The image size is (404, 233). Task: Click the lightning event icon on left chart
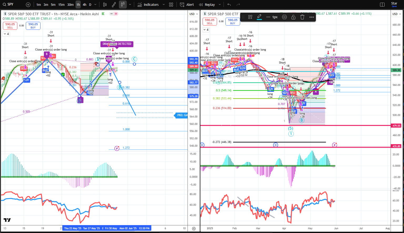(x=117, y=148)
